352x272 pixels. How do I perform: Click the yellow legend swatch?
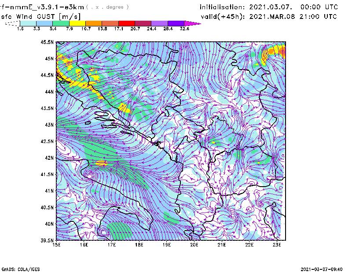(x=77, y=23)
